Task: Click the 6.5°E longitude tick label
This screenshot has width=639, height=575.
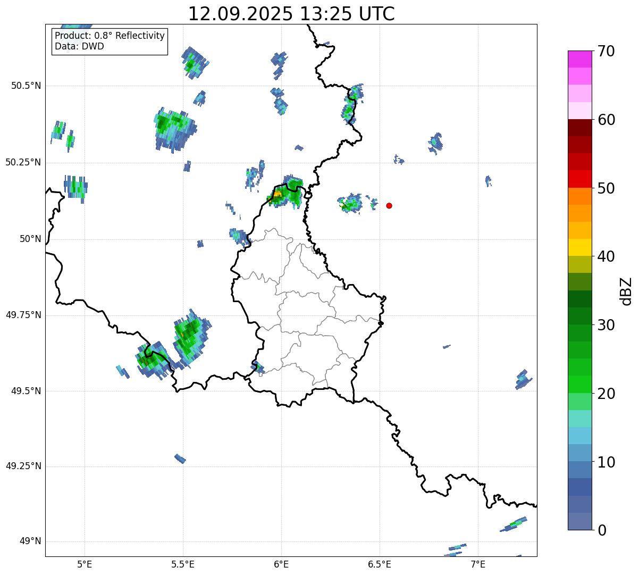Action: [380, 564]
